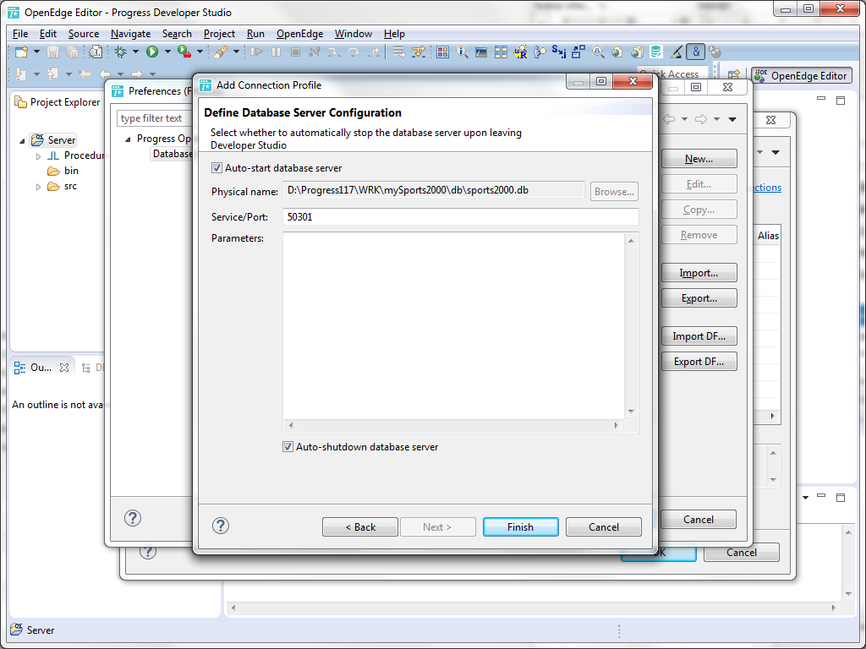Click inside the Parameters text area

pyautogui.click(x=454, y=325)
